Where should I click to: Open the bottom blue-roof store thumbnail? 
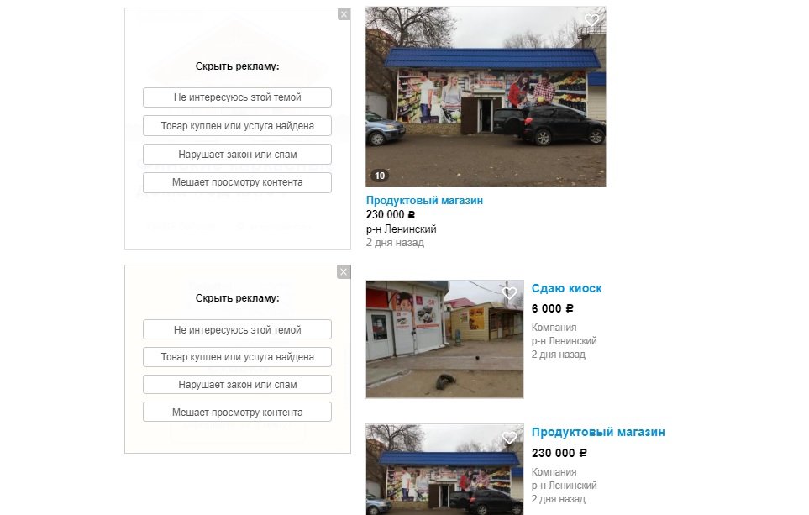[444, 470]
